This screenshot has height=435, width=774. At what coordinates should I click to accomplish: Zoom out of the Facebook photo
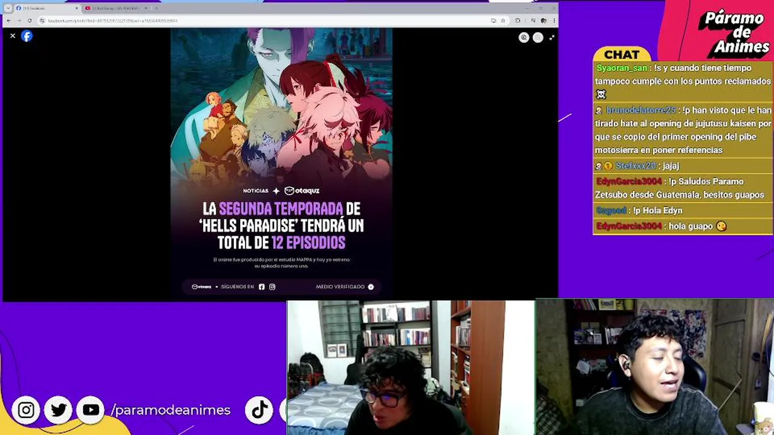point(538,37)
